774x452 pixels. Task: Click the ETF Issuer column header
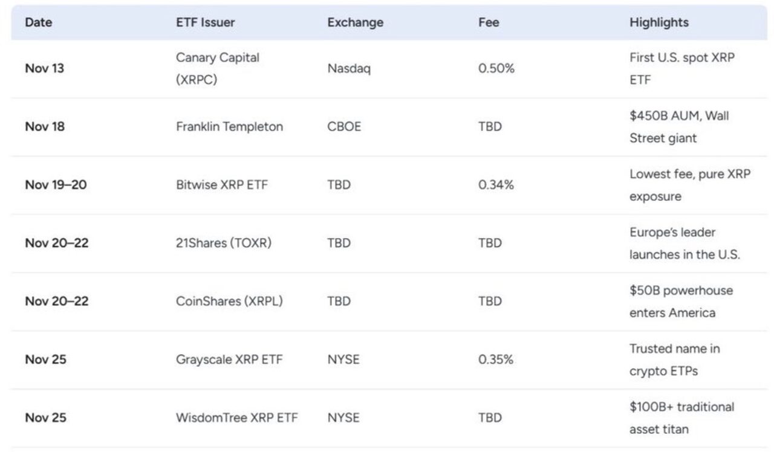pyautogui.click(x=205, y=22)
